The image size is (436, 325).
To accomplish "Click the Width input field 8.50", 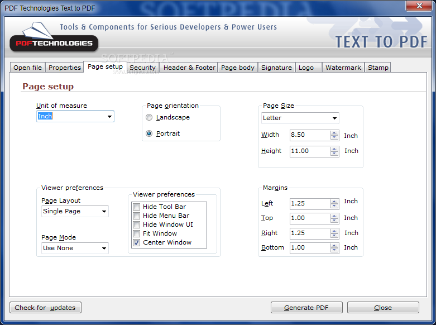I will 310,135.
